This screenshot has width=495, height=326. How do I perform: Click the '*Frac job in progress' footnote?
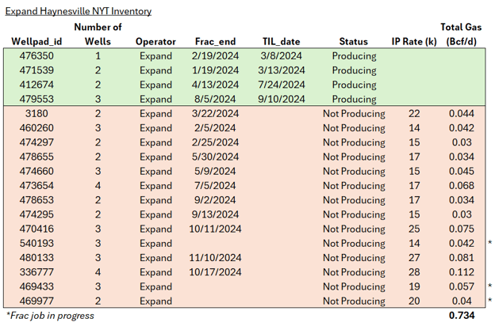50,316
